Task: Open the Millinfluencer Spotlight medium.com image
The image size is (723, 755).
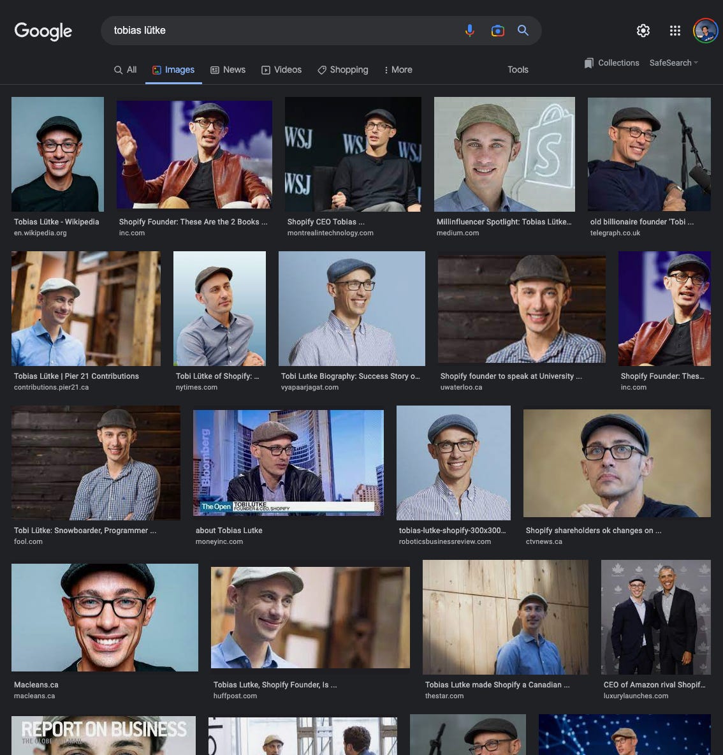Action: [504, 154]
